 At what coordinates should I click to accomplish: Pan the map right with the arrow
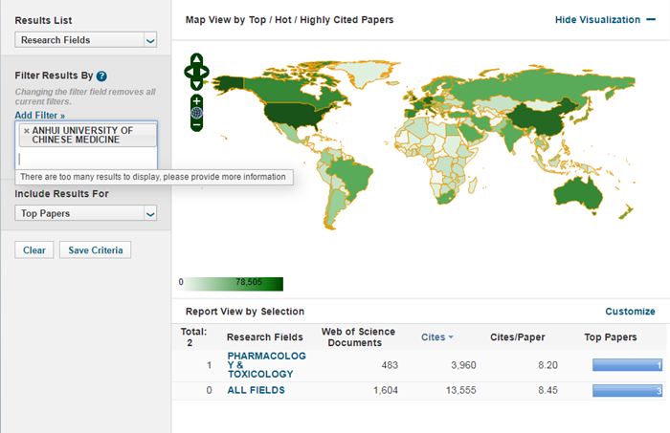(205, 71)
